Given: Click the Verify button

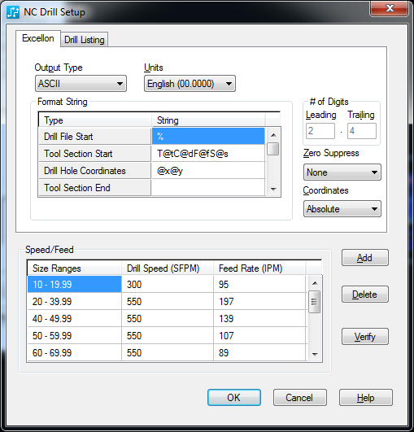Looking at the screenshot, I should [365, 336].
